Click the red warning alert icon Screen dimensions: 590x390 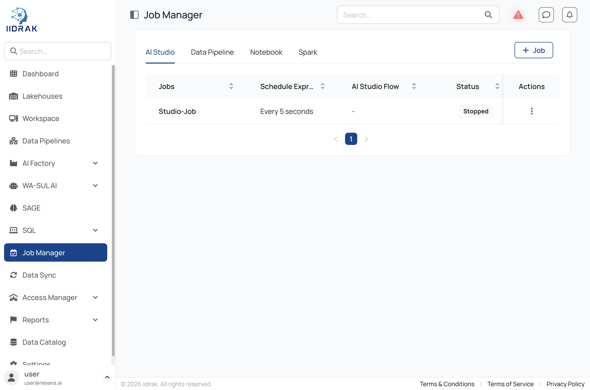[x=518, y=15]
